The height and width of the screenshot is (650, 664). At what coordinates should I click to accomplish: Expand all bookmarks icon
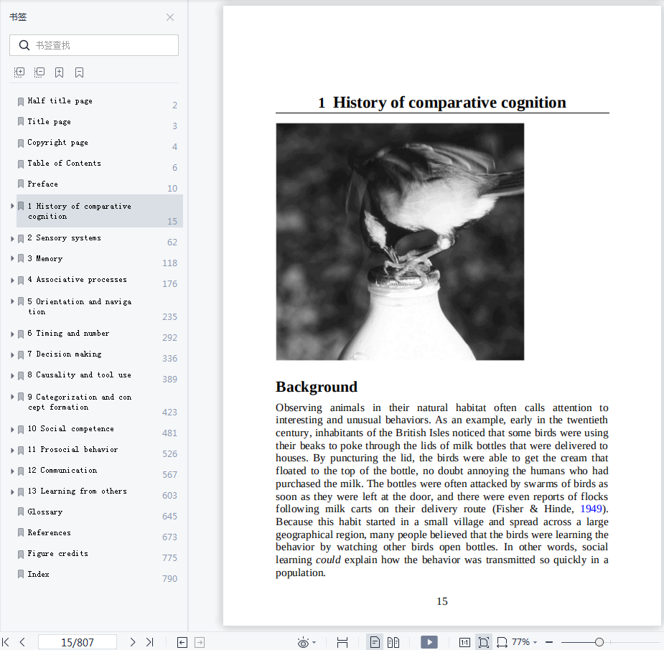click(x=19, y=72)
